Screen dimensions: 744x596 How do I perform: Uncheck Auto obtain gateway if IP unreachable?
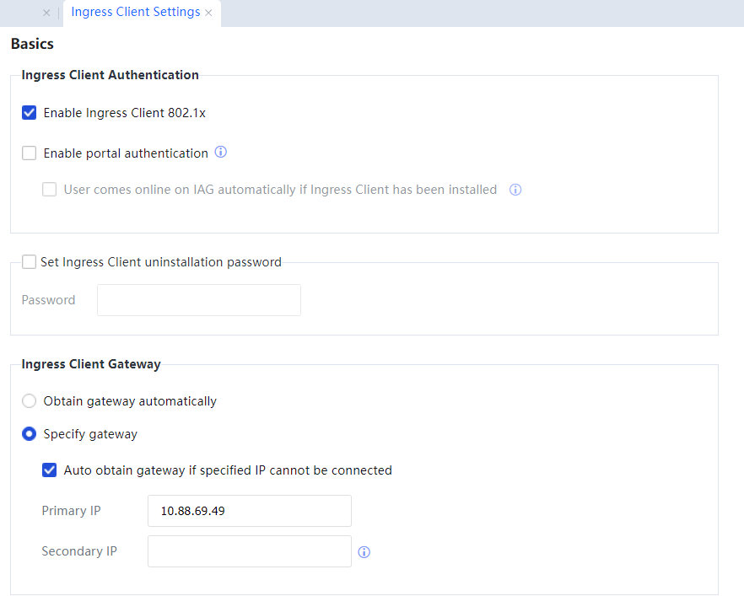50,470
